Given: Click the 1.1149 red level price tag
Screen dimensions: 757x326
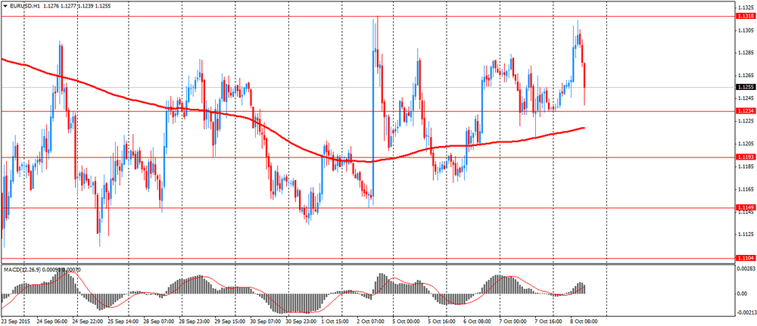Looking at the screenshot, I should [746, 207].
